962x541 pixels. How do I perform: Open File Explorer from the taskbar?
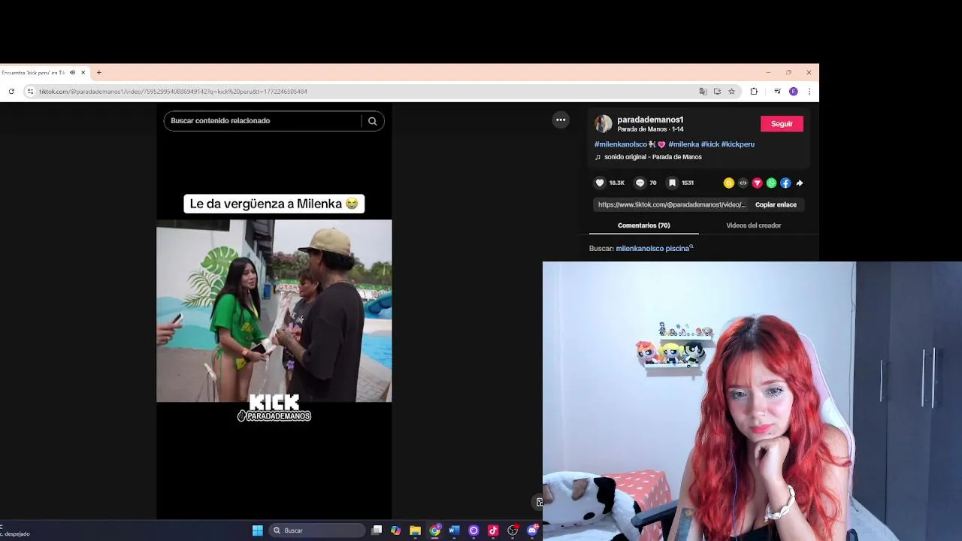pyautogui.click(x=415, y=530)
